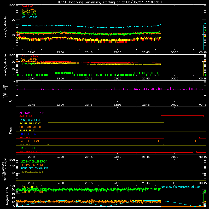
Task: Click the 0.1-0.3 MeV legend label
Action: point(30,56)
